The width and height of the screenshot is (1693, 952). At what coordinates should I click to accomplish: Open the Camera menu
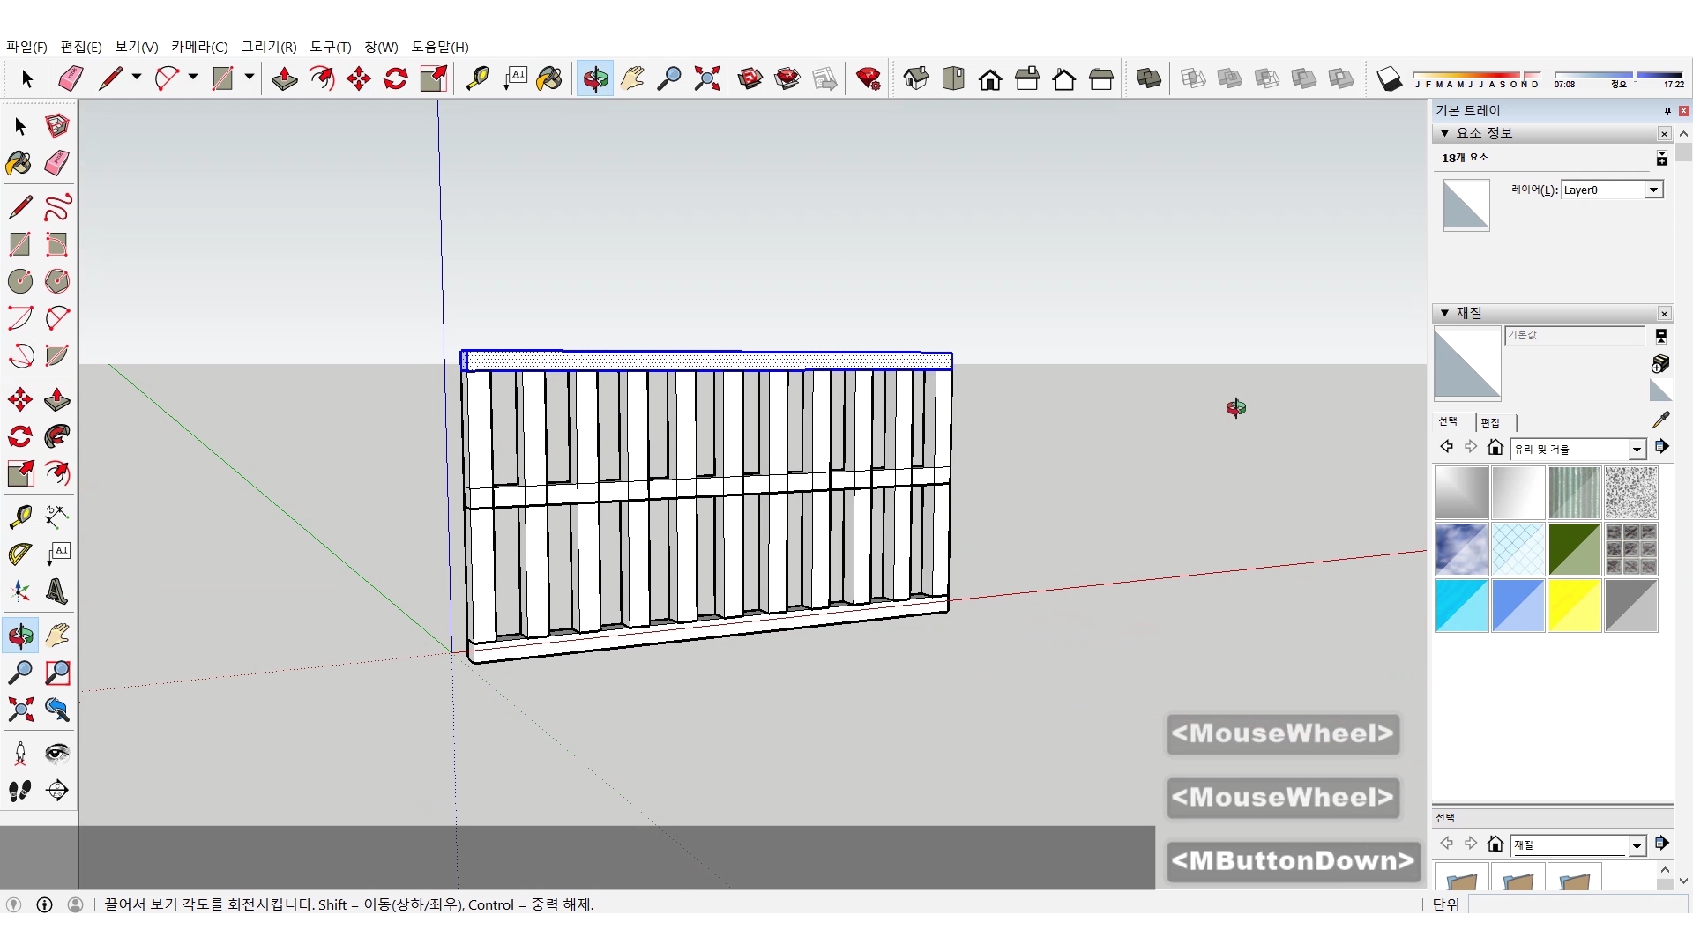tap(198, 47)
